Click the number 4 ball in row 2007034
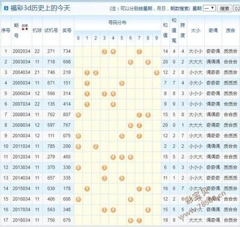240x227 pixels. pyautogui.click(x=113, y=104)
